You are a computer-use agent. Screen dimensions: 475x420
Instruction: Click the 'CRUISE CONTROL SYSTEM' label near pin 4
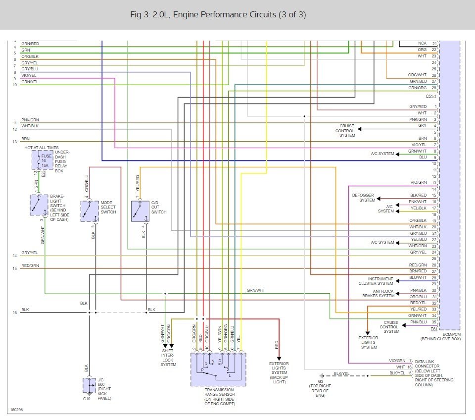pos(345,130)
